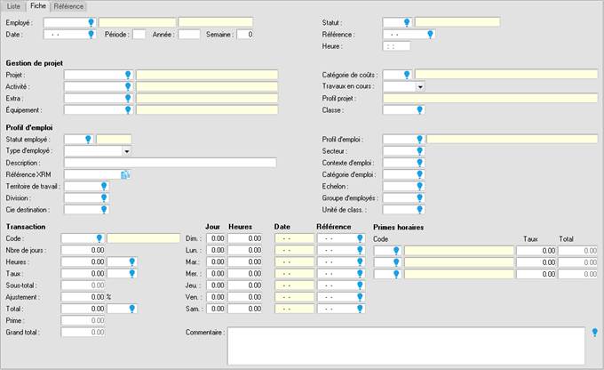Open the Cie destination lookup pin
604x370 pixels.
[104, 210]
